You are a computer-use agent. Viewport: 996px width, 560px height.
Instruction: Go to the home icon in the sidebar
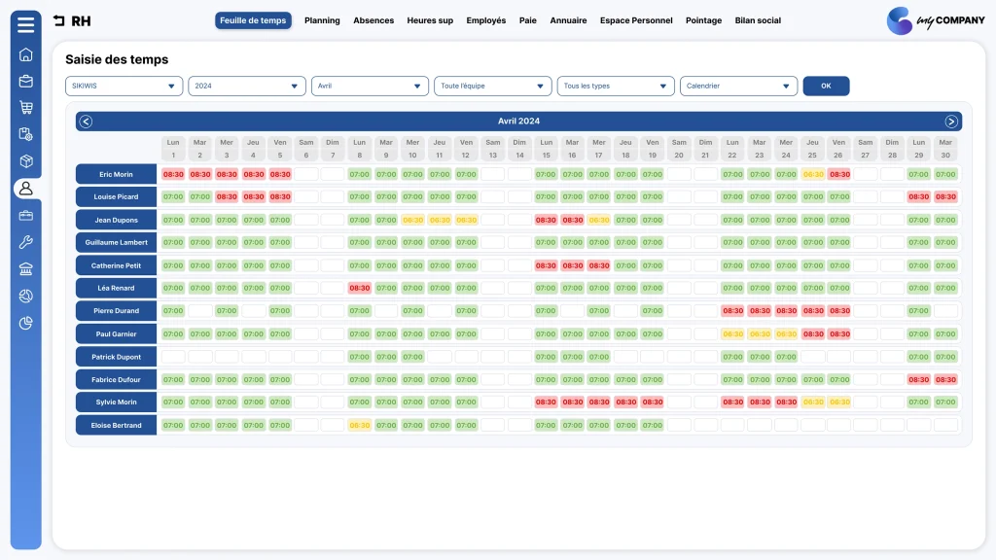point(25,54)
